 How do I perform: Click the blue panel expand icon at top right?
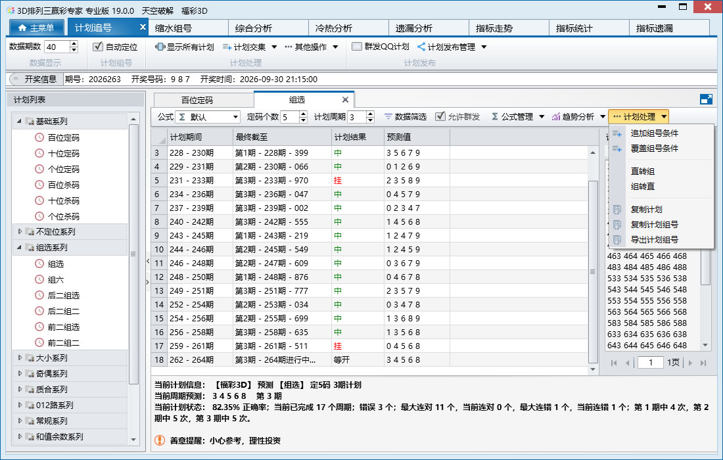click(x=706, y=99)
